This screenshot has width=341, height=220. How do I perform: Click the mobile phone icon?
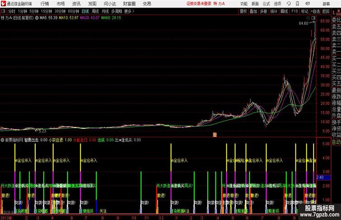pos(297,4)
